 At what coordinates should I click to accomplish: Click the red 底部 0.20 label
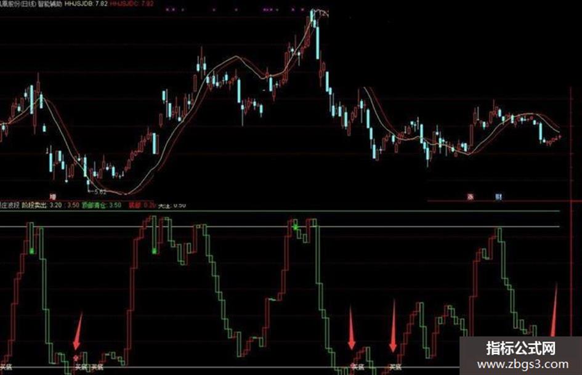tap(142, 205)
